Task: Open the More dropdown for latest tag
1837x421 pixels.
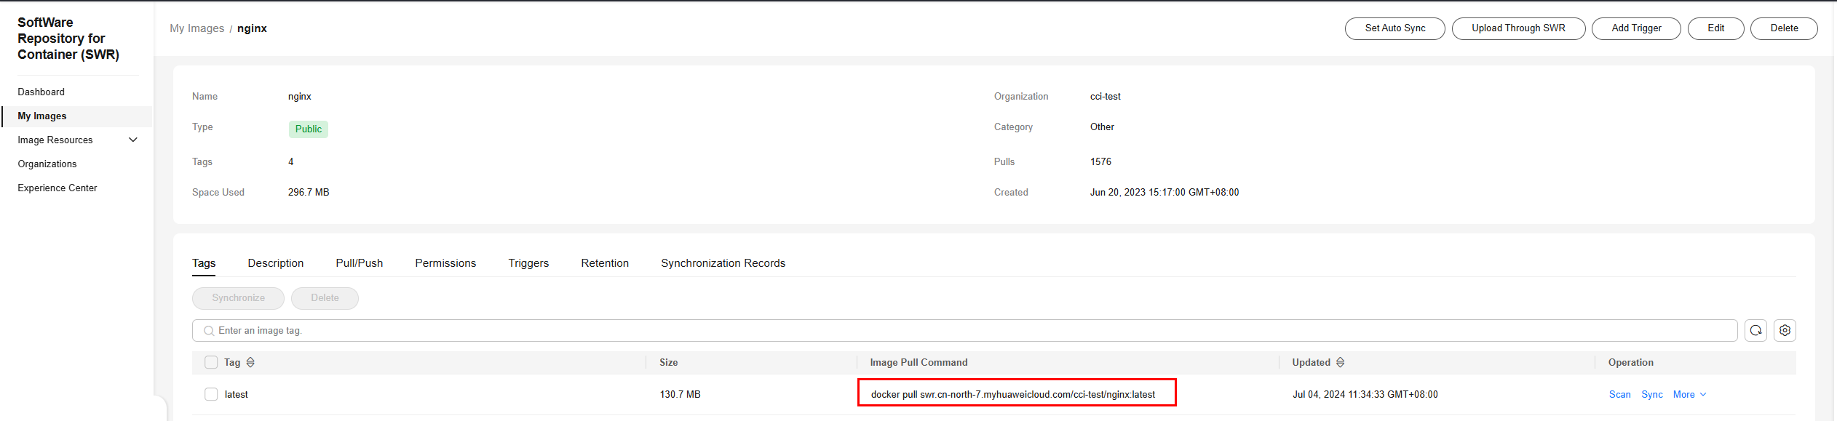Action: click(x=1689, y=394)
